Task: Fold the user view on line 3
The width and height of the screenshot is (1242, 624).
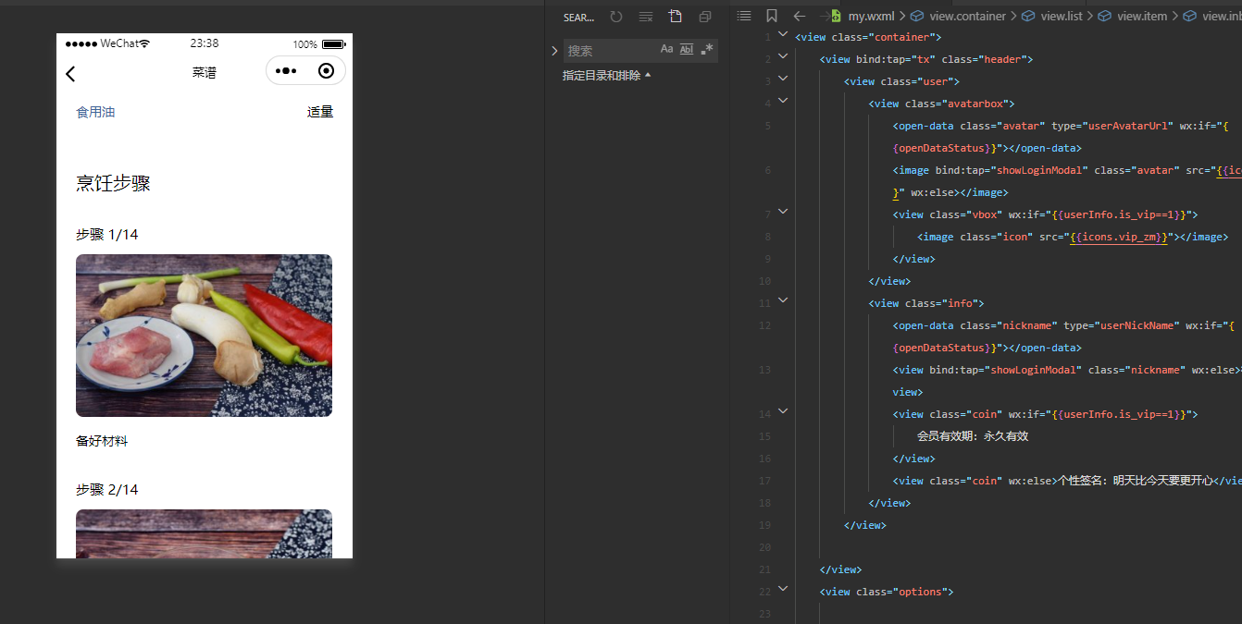Action: pos(783,79)
